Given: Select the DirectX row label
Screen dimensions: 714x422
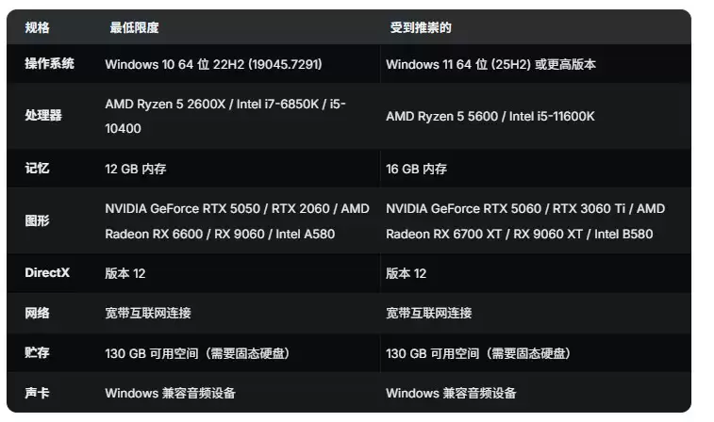Looking at the screenshot, I should (x=47, y=272).
